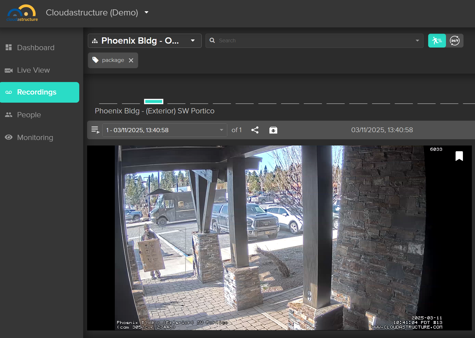
Task: Download the recording with the archive icon
Action: point(273,130)
